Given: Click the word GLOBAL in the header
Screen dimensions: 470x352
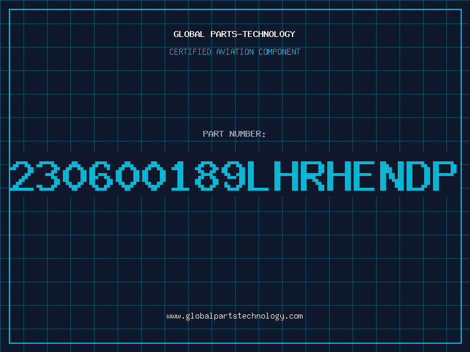Looking at the screenshot, I should click(x=189, y=34).
